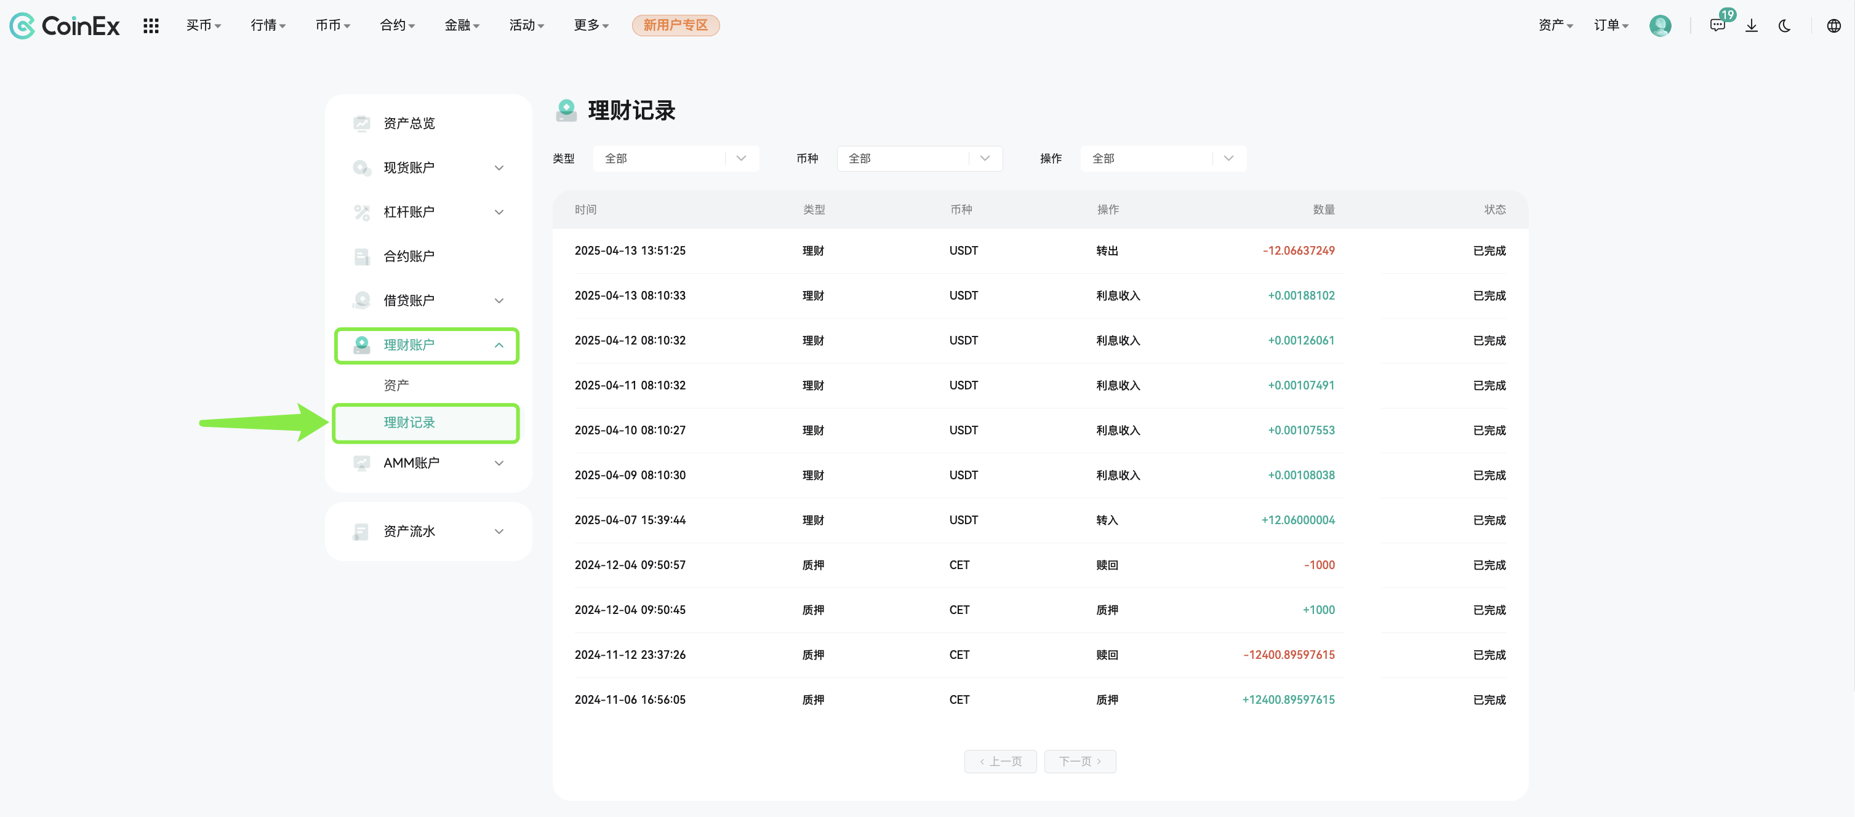1855x817 pixels.
Task: Open the user avatar profile icon
Action: click(x=1660, y=26)
